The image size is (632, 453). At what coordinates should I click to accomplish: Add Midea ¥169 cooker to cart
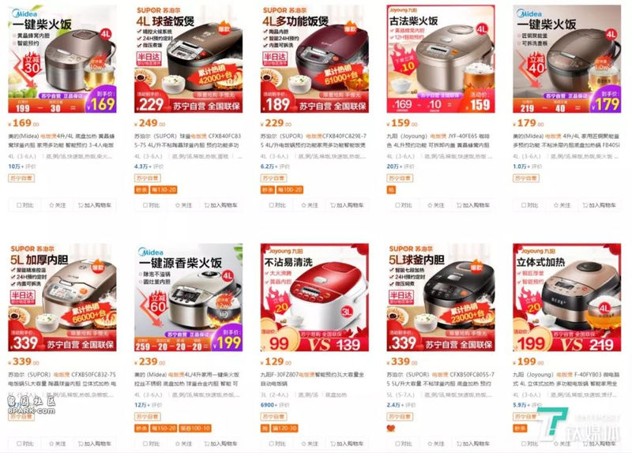[x=94, y=205]
